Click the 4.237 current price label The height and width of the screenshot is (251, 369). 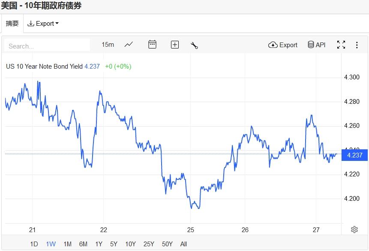click(355, 155)
